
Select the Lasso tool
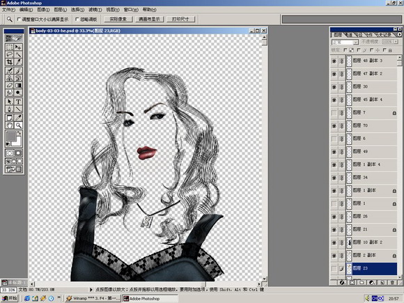coord(10,54)
